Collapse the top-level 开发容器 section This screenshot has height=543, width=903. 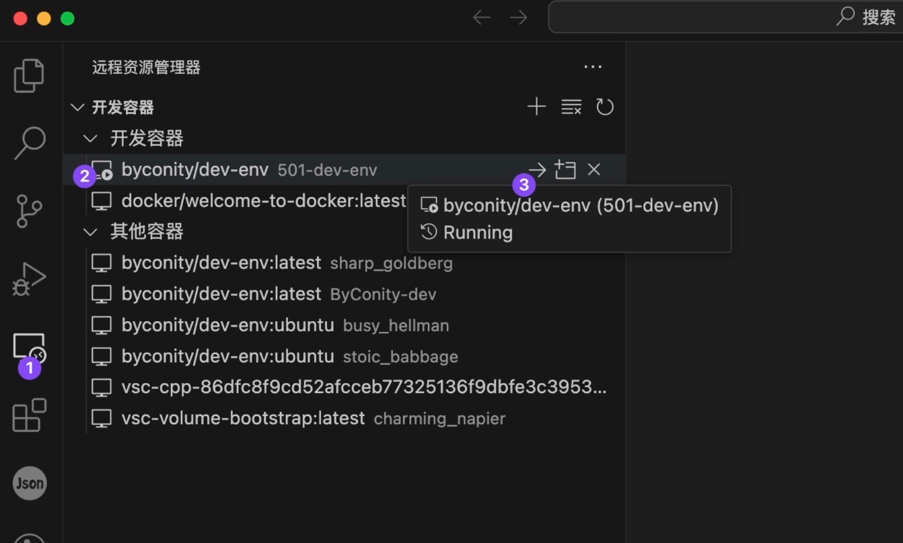[78, 107]
